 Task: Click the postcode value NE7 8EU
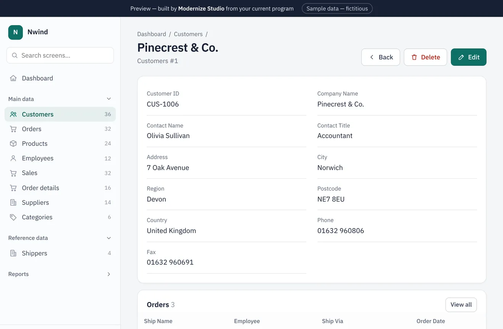[331, 199]
